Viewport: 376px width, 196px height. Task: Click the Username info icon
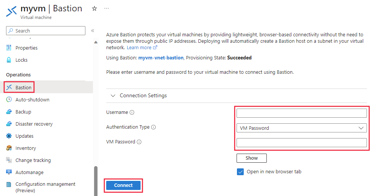pos(132,112)
